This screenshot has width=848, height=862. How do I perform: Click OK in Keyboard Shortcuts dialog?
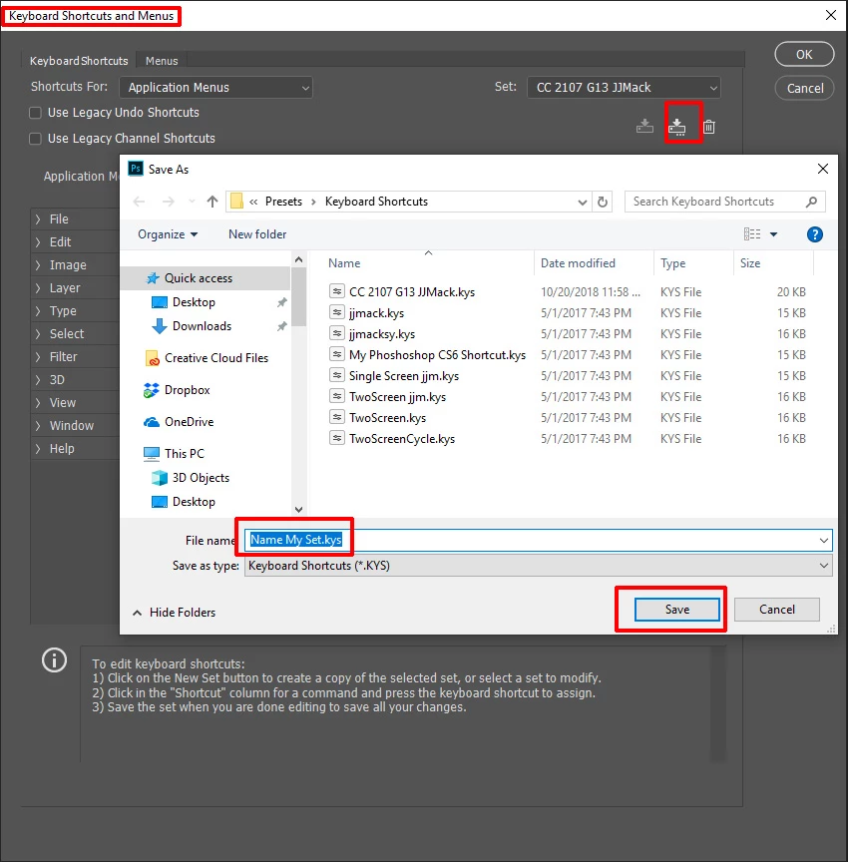click(x=804, y=55)
